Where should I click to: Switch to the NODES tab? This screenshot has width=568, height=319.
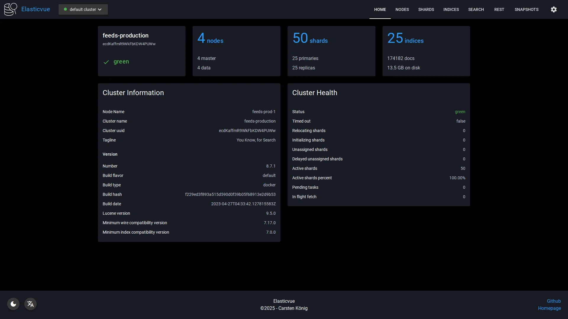tap(402, 9)
